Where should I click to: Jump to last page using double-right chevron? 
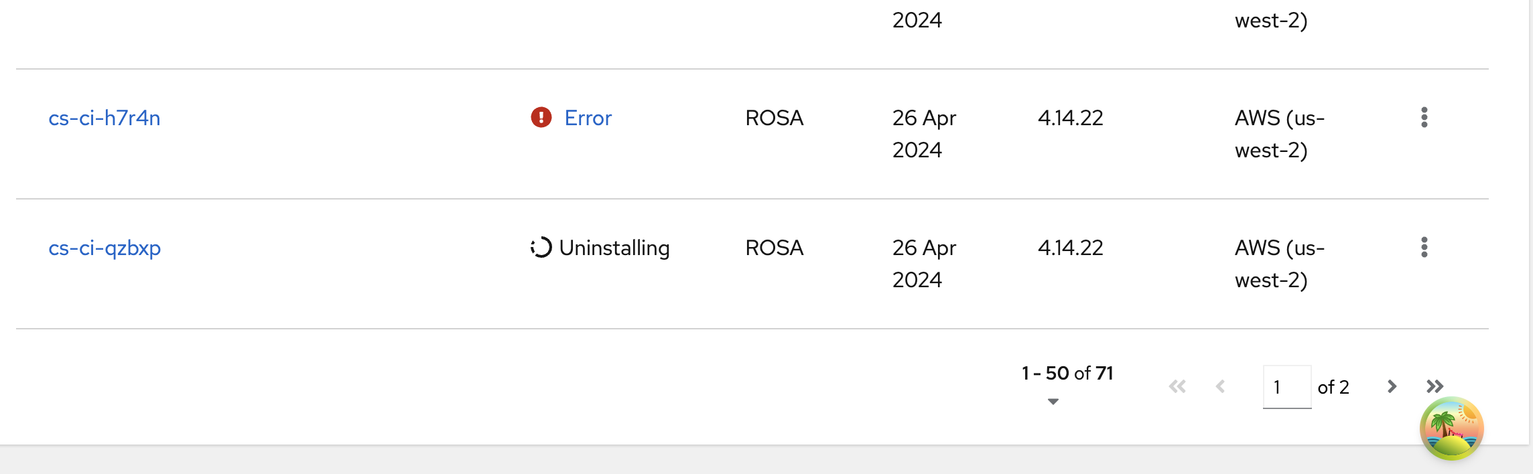(x=1435, y=387)
